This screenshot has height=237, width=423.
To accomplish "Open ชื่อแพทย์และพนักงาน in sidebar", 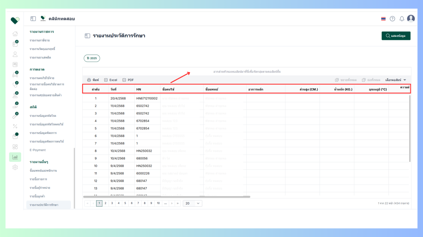I will point(43,171).
